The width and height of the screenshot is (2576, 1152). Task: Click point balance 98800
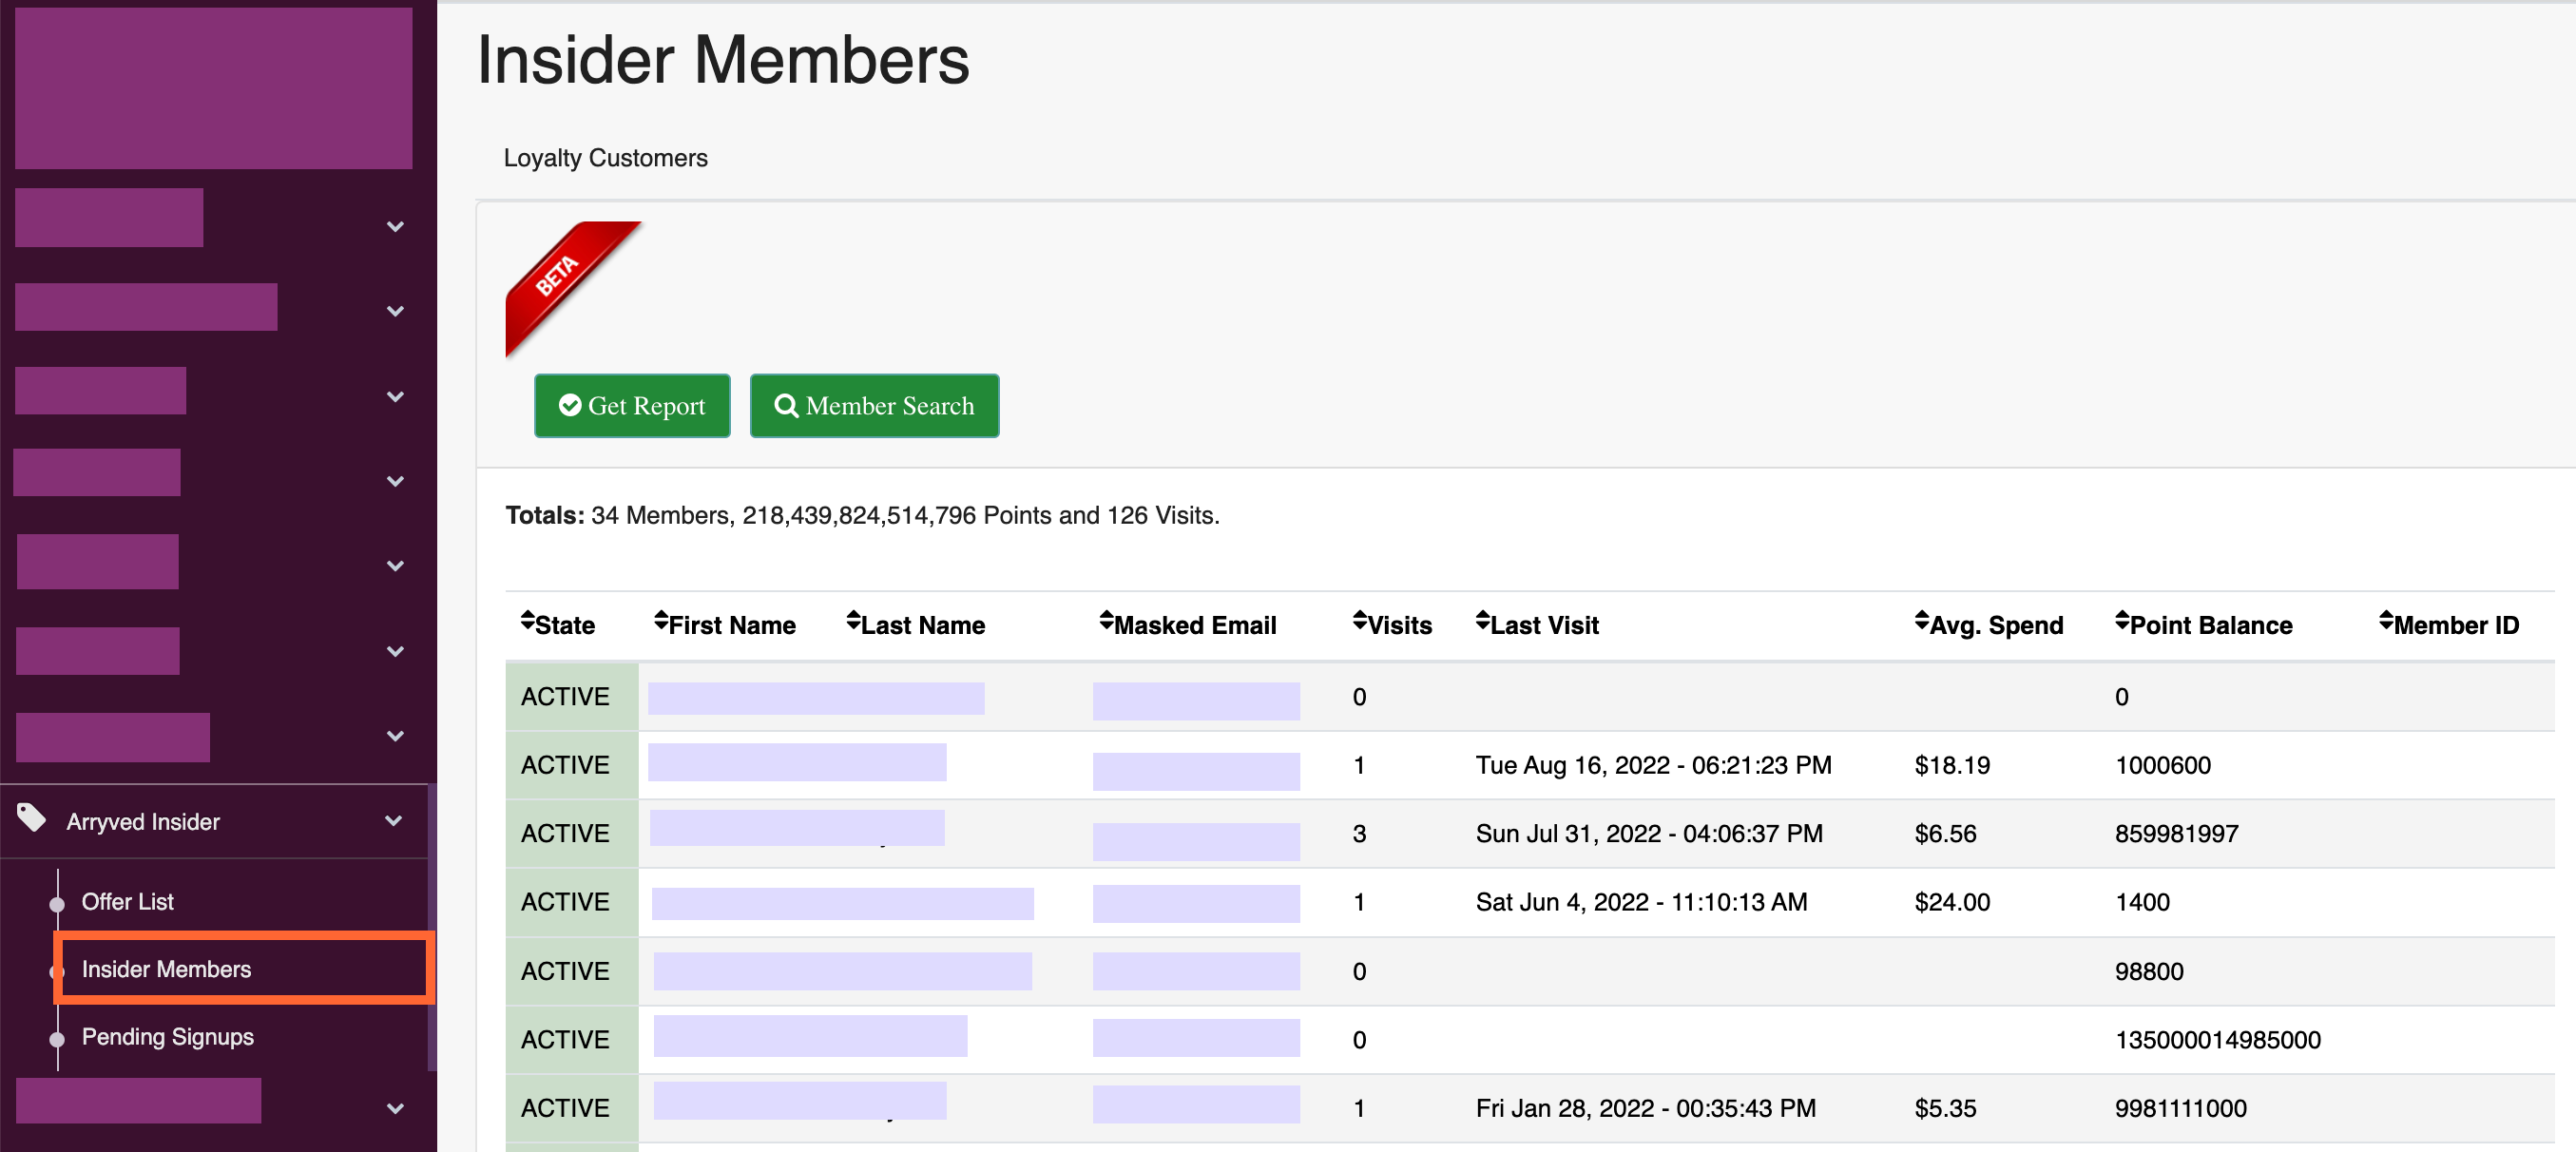(x=2149, y=971)
